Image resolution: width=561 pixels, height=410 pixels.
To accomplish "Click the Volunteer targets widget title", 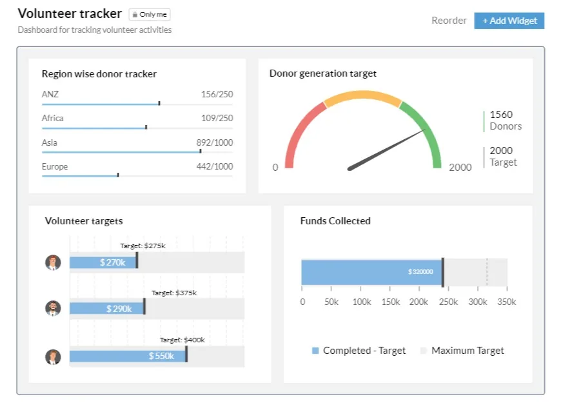I will coord(84,221).
